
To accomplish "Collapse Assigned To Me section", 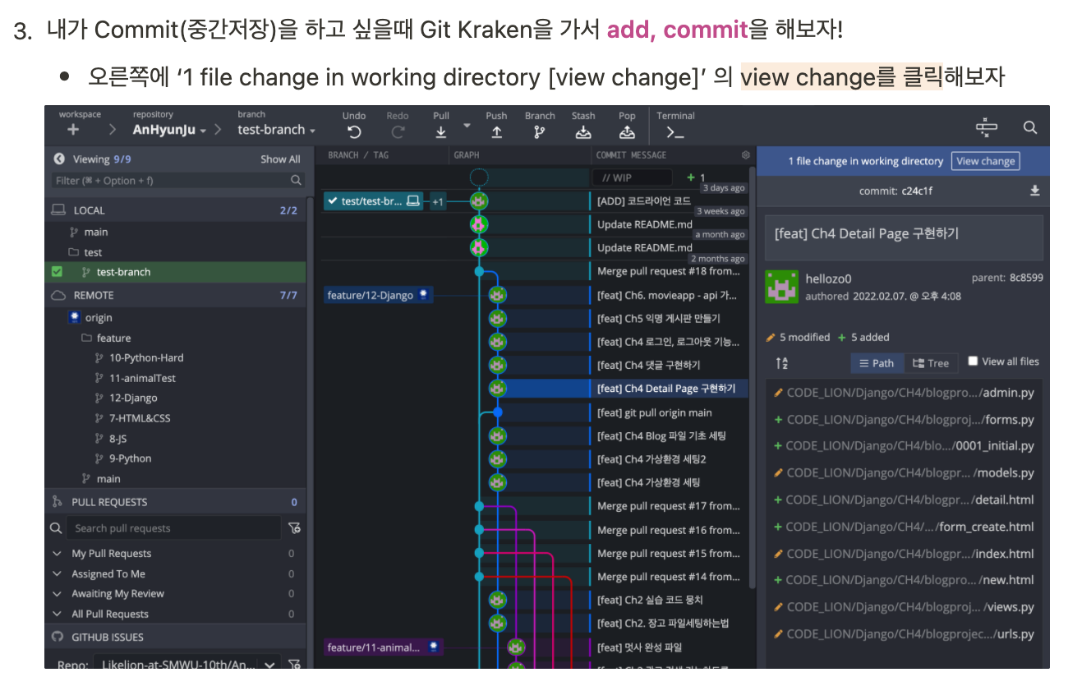I will coord(57,573).
